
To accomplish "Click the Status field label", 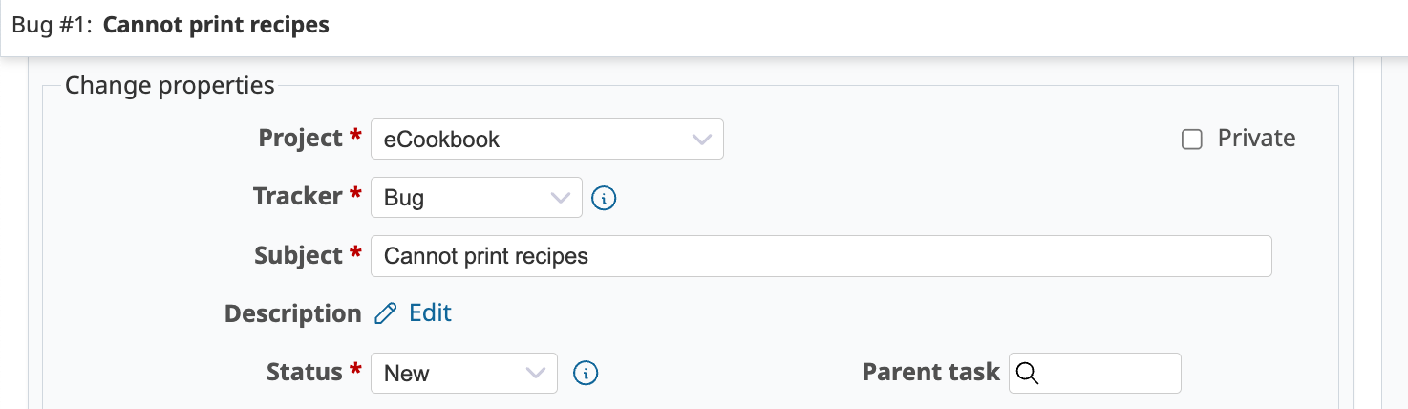I will [305, 372].
